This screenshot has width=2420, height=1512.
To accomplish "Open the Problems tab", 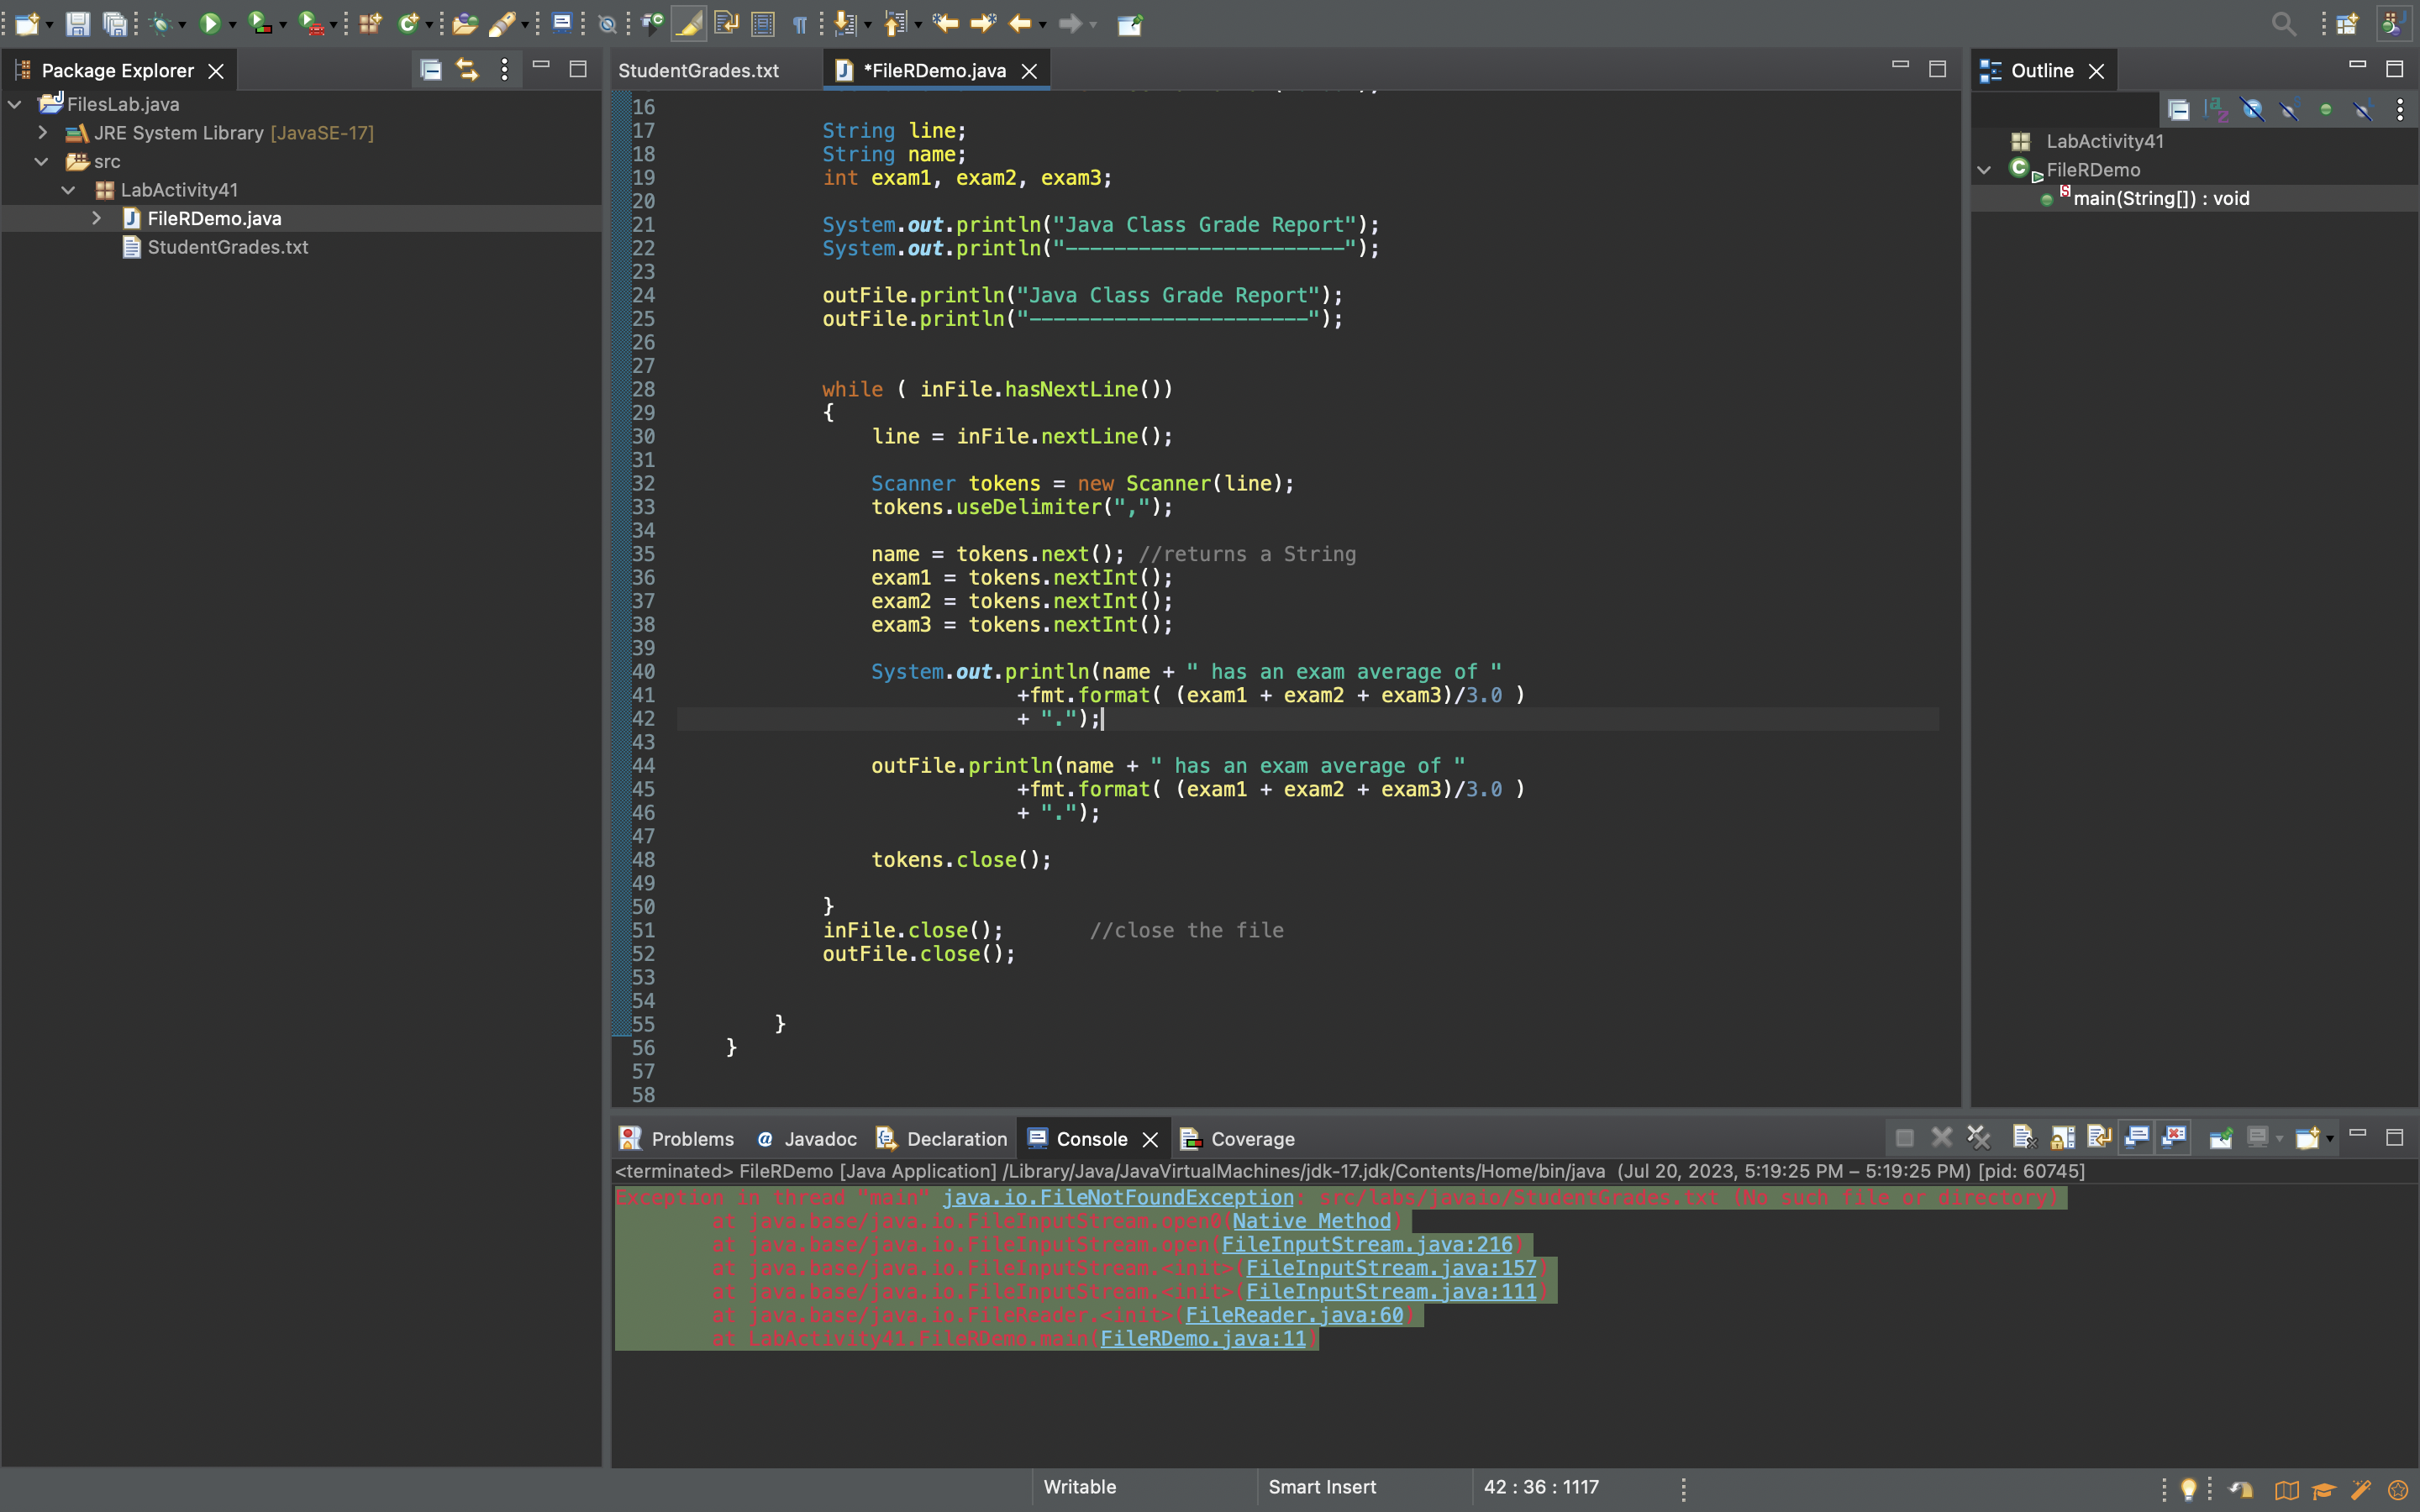I will point(677,1139).
